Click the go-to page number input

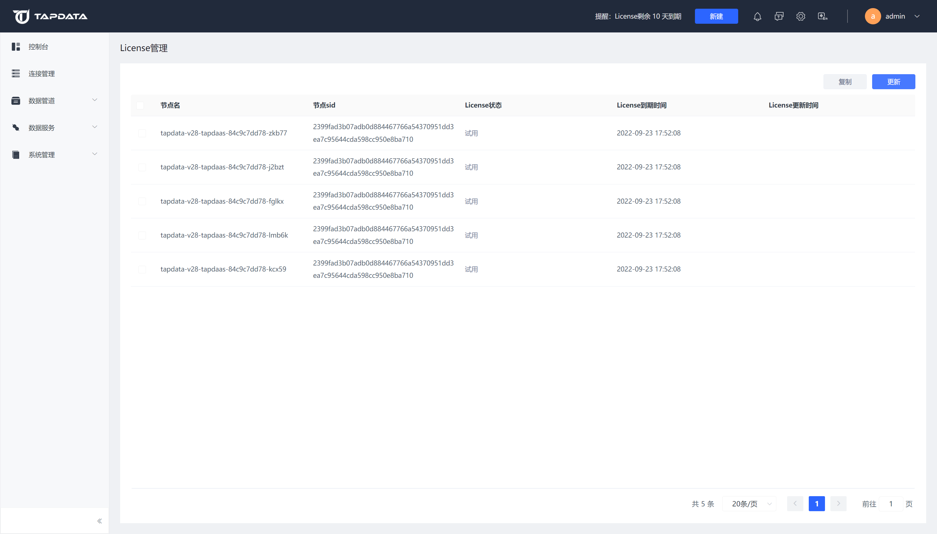coord(890,504)
